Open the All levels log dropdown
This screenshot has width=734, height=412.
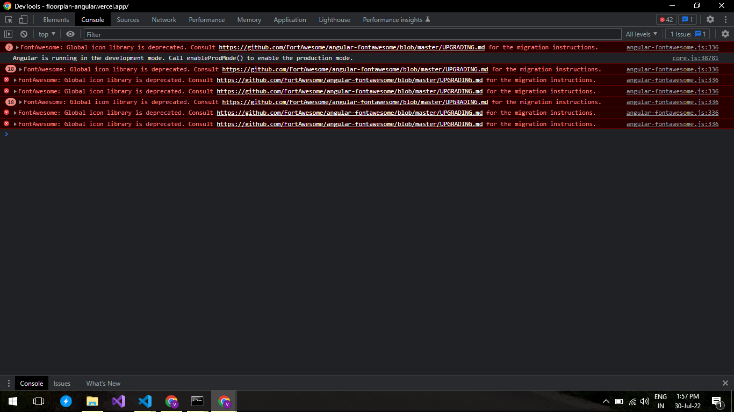tap(642, 34)
